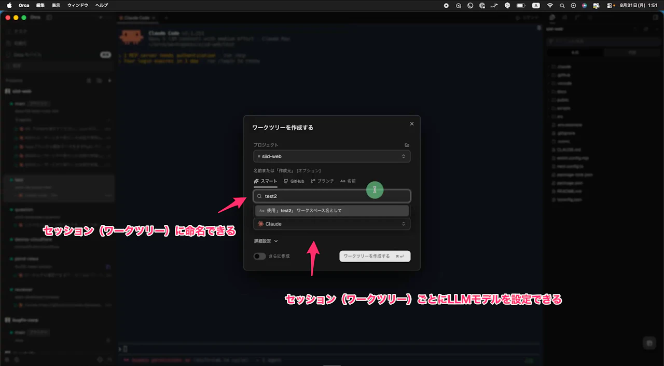Click the ワークツリーを作成する button

point(375,256)
